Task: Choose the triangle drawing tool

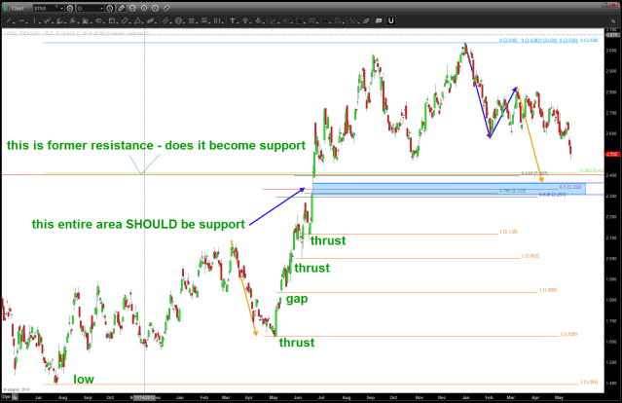Action: click(137, 20)
